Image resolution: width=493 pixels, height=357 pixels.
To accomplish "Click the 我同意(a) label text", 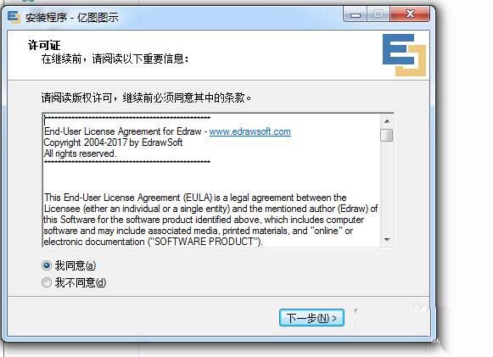I will [x=76, y=265].
